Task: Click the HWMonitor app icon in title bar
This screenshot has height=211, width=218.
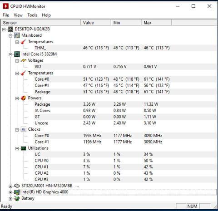Action: point(5,6)
